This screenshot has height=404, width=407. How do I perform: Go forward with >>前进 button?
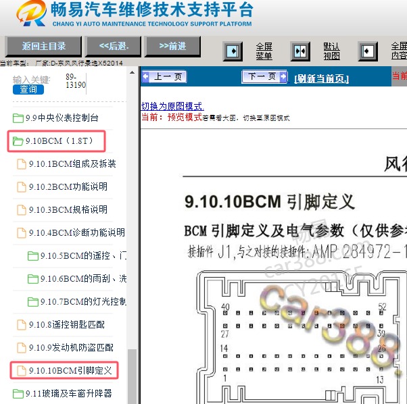pos(173,47)
